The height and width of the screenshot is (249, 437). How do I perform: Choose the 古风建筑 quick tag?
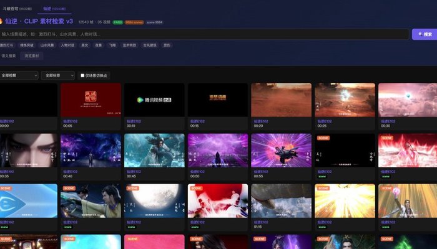point(150,45)
